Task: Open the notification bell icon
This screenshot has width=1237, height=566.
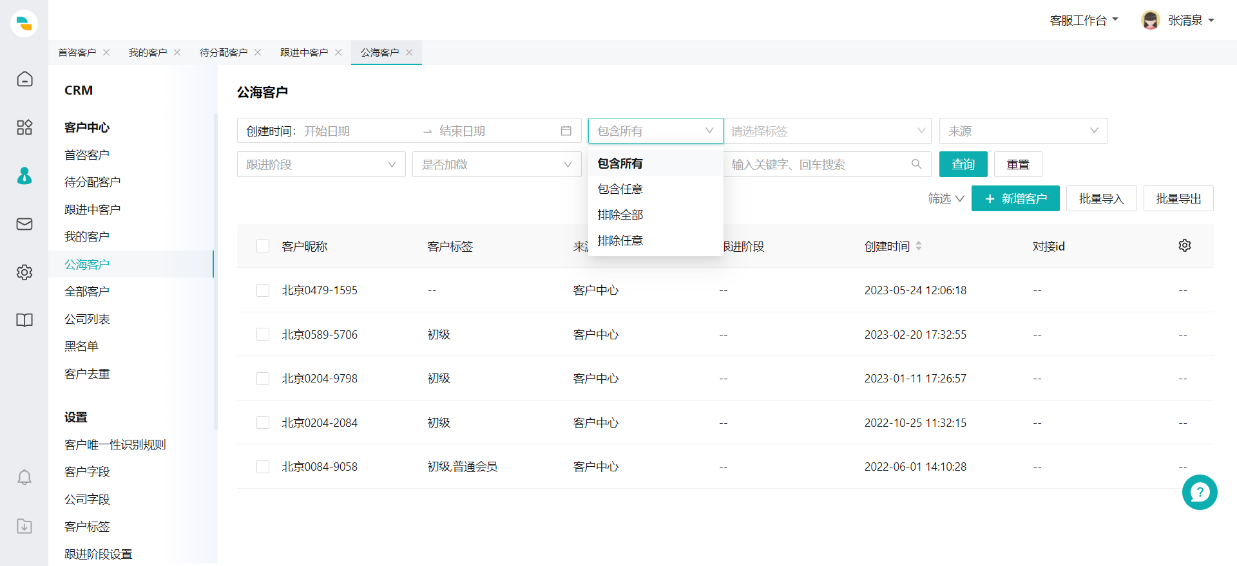Action: [24, 477]
